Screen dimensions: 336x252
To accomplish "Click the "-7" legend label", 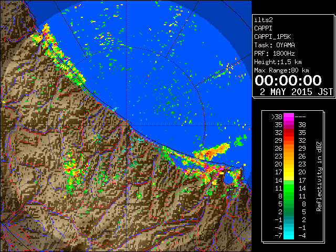I will 279,235.
